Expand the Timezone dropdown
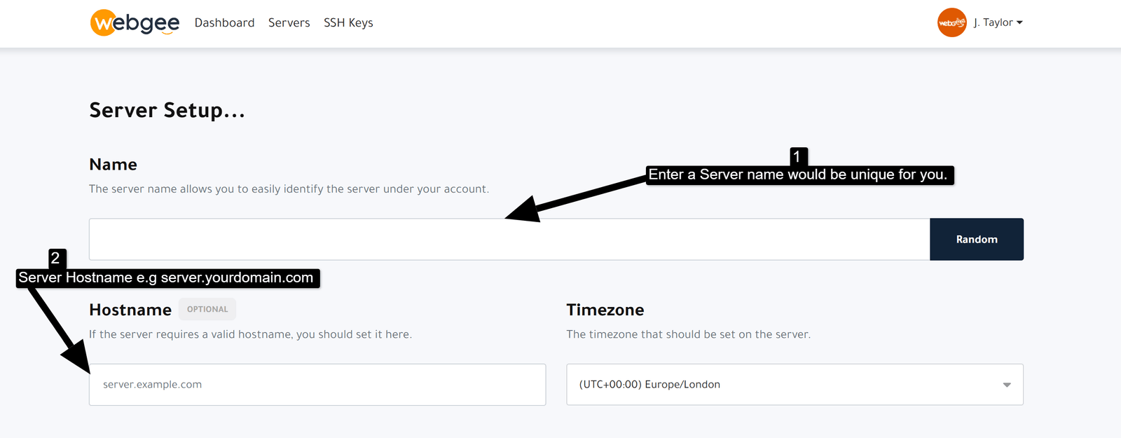This screenshot has width=1121, height=438. click(795, 384)
